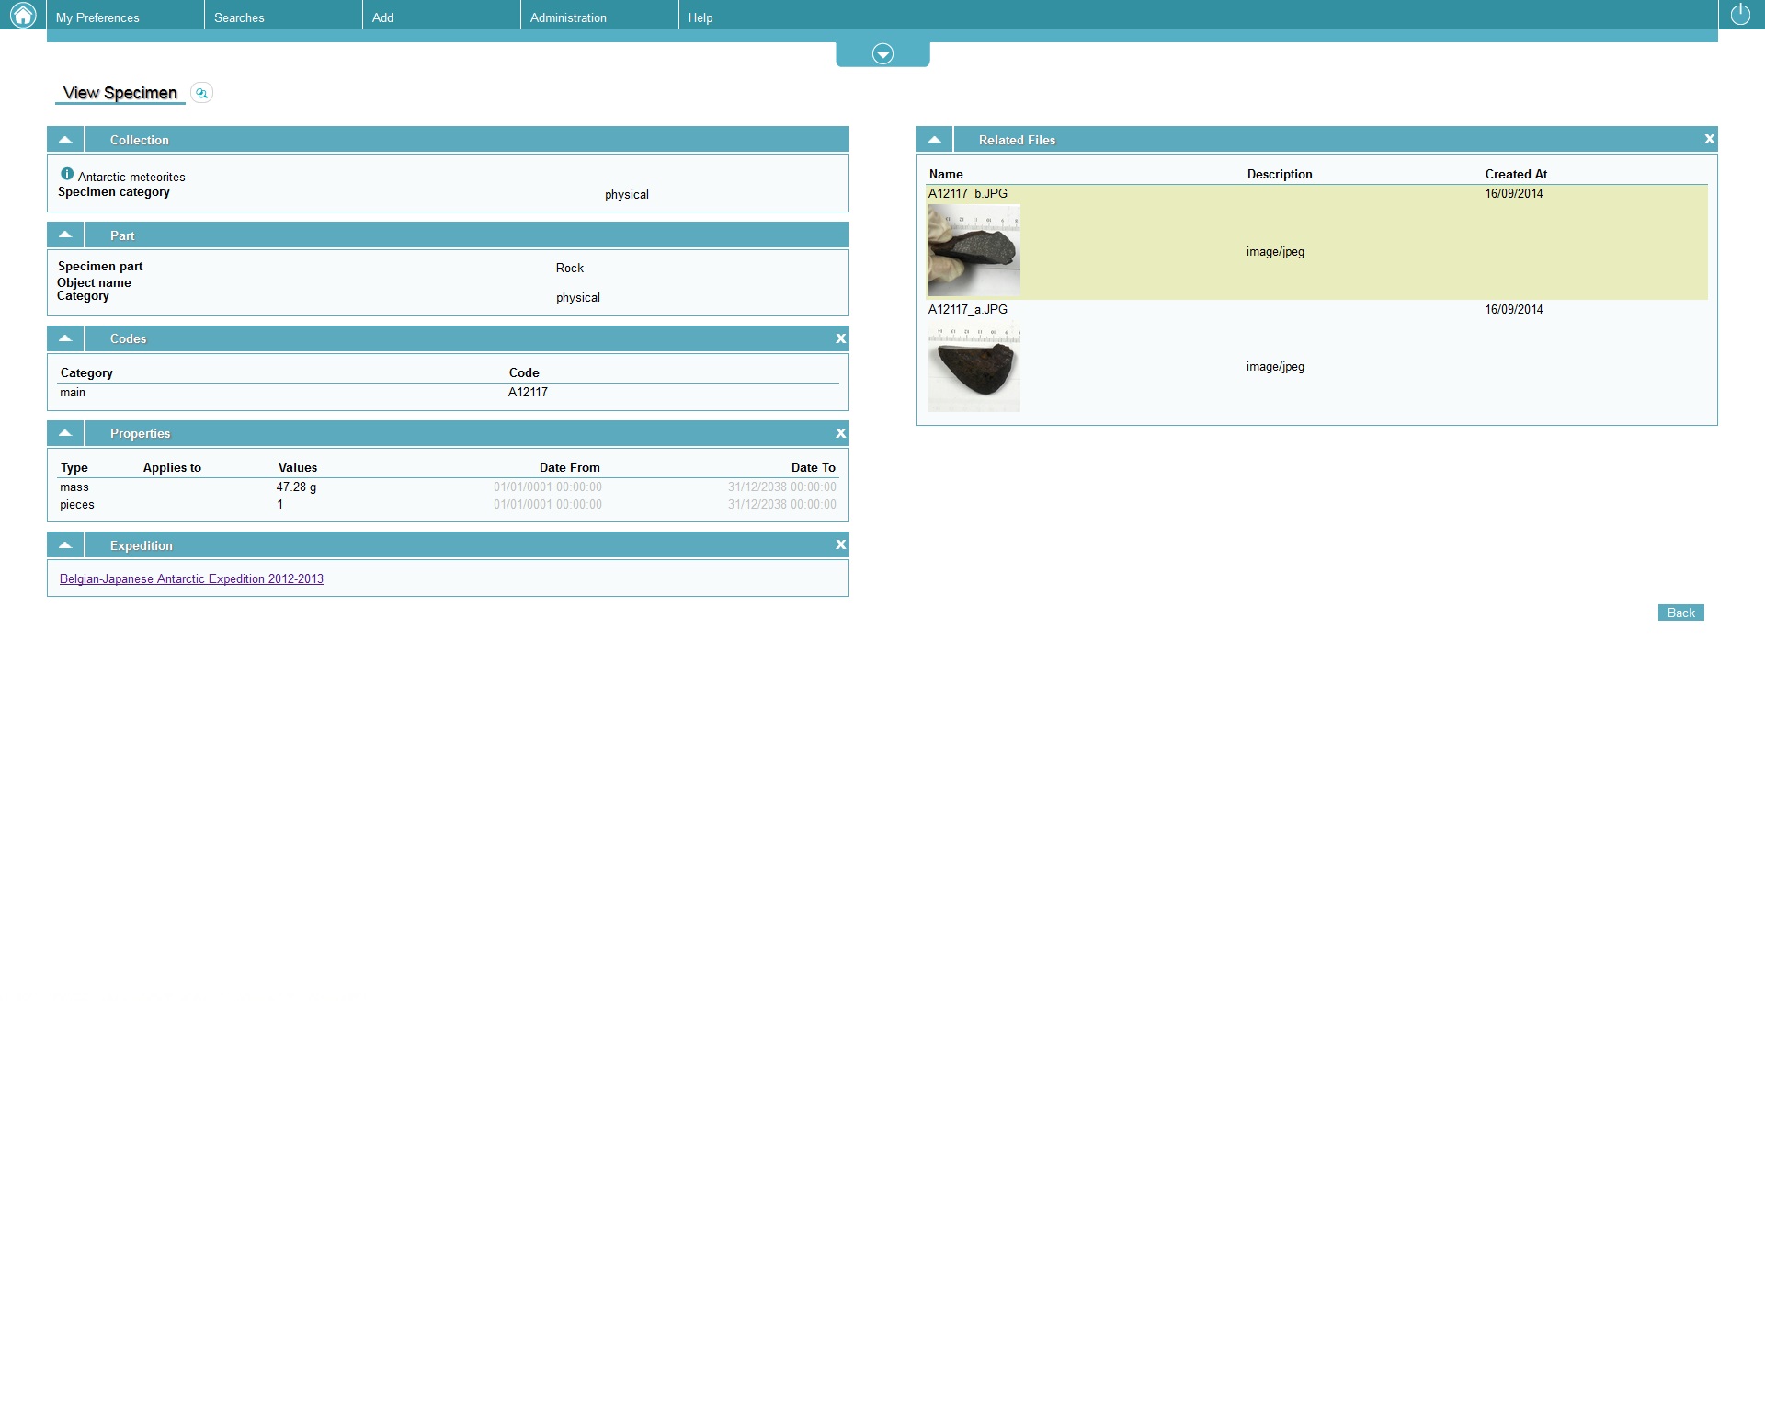
Task: Click the search icon beside View Specimen
Action: click(201, 93)
